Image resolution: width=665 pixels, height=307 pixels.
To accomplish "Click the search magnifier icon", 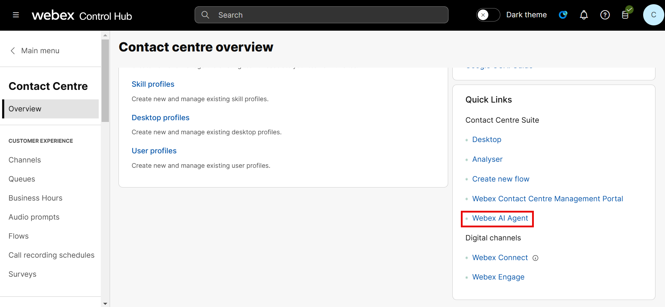I will pos(205,15).
